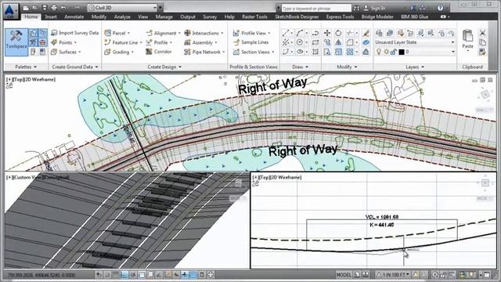Click the keyword search input field

pos(316,8)
